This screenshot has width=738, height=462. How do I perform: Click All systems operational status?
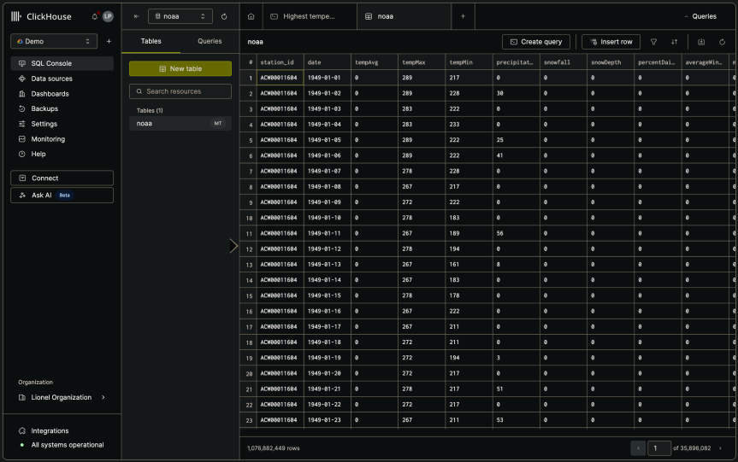(x=62, y=445)
